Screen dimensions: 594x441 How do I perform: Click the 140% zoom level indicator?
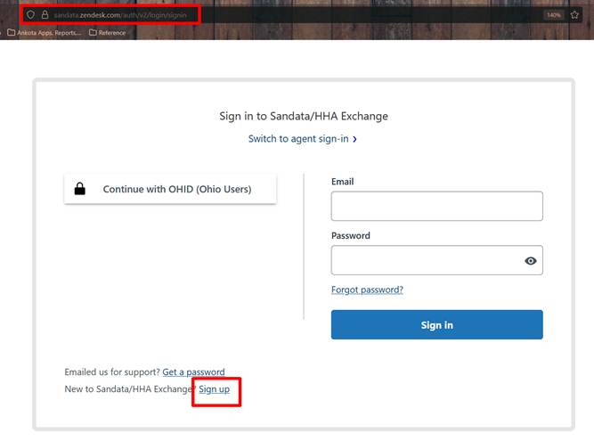pos(553,15)
